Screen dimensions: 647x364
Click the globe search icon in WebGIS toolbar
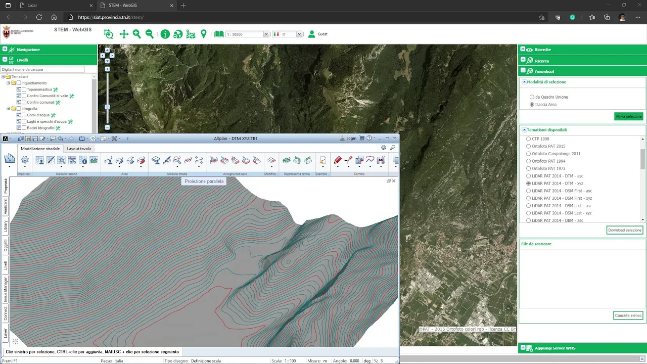(177, 34)
